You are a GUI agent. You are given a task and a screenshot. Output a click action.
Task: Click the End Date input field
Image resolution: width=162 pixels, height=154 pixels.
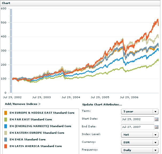137,127
